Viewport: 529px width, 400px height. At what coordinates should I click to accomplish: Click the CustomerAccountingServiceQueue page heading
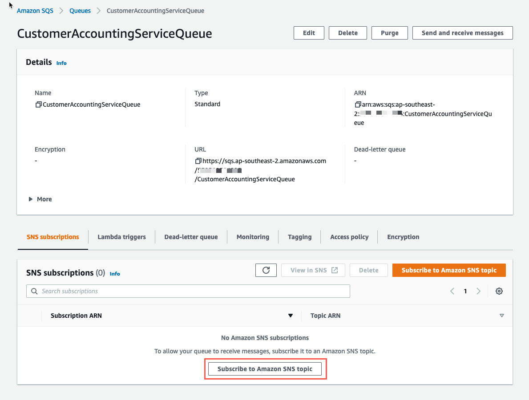[x=115, y=34]
